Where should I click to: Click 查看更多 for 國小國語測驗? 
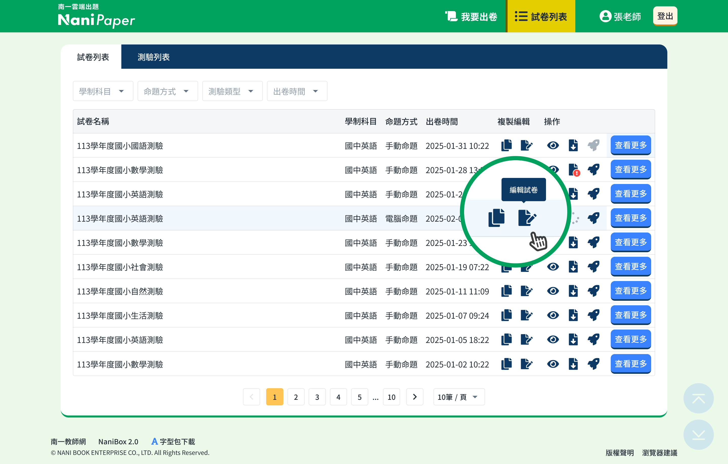[631, 145]
